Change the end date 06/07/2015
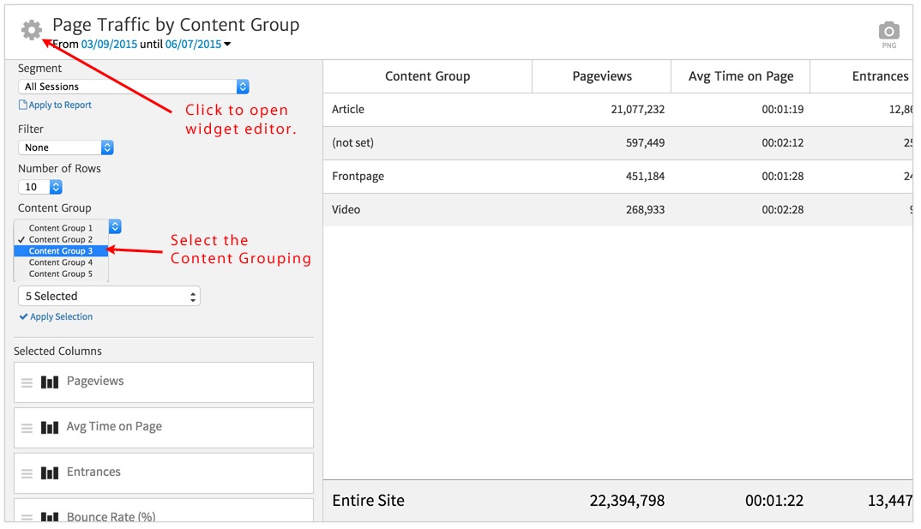The width and height of the screenshot is (921, 529). pos(193,45)
